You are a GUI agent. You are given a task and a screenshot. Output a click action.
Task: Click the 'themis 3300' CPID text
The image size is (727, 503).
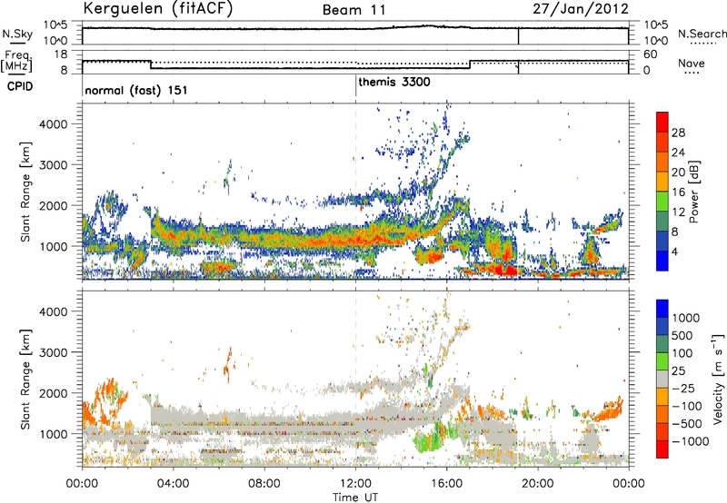coord(394,82)
